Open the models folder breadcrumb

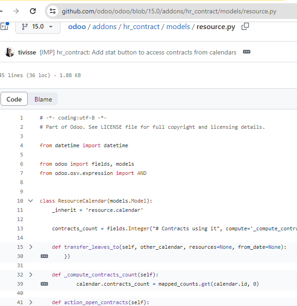click(x=178, y=27)
